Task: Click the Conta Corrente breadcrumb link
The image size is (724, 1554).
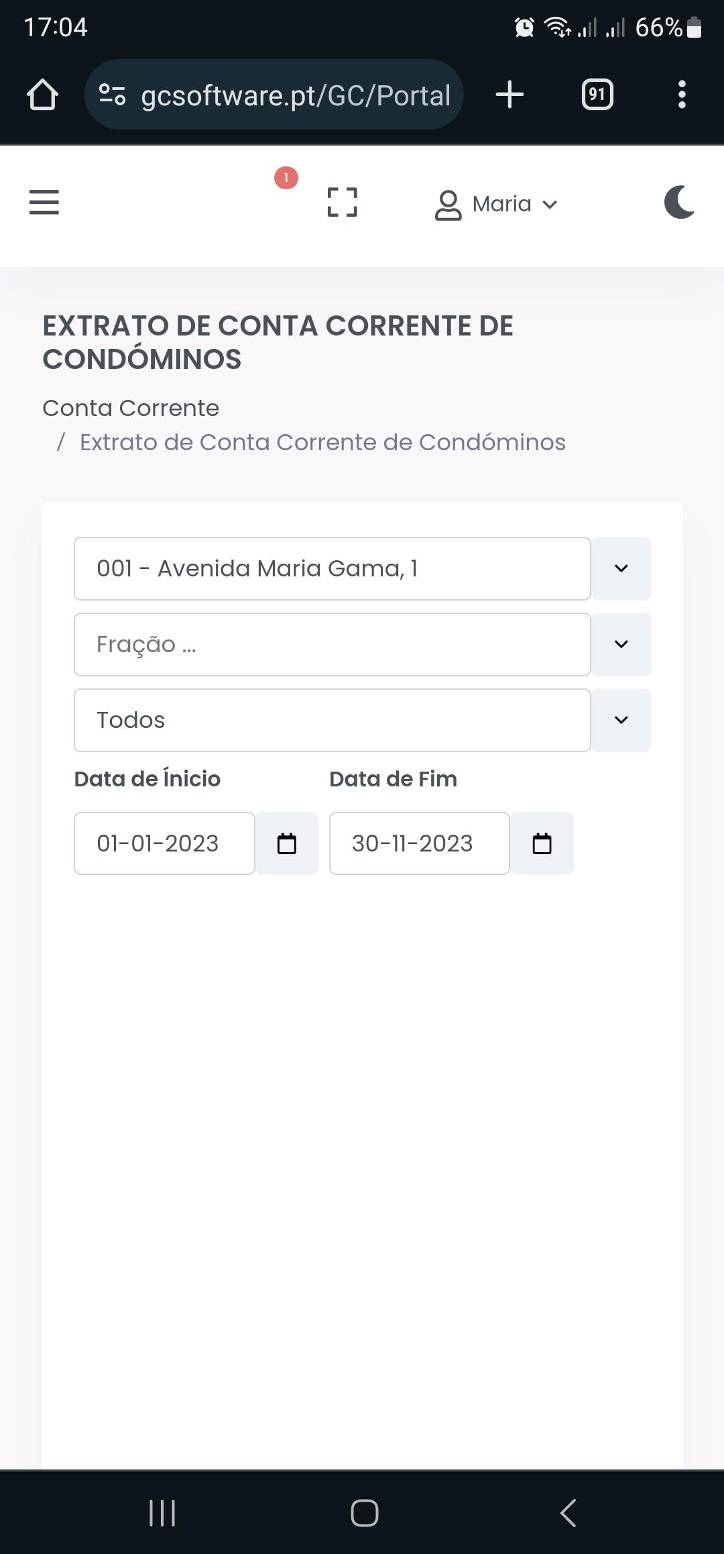Action: [131, 408]
